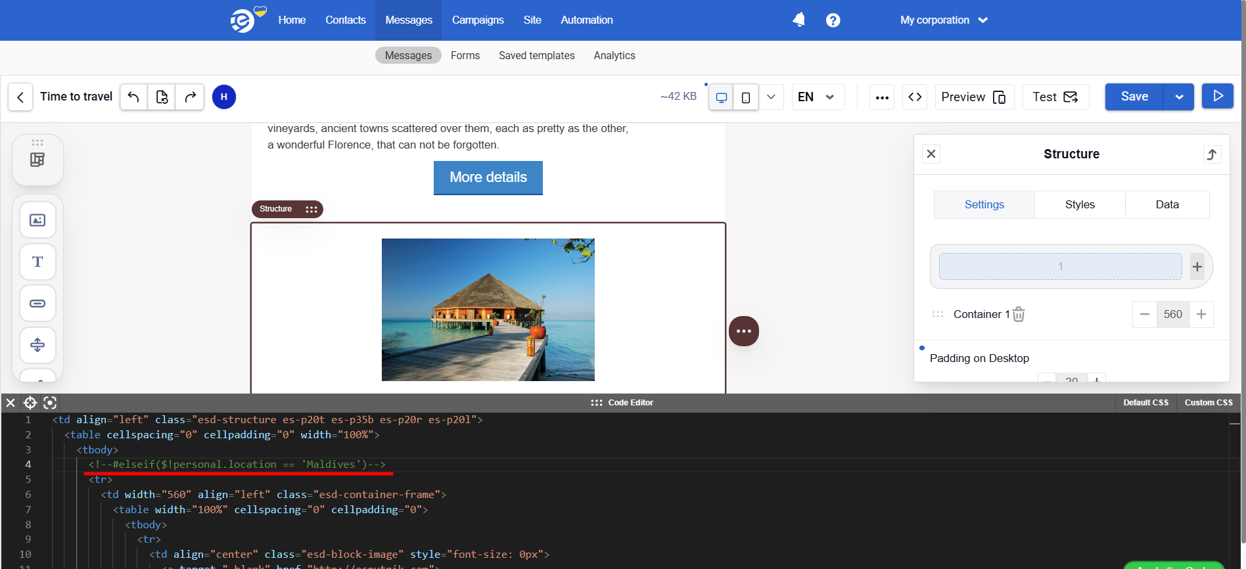Image resolution: width=1246 pixels, height=569 pixels.
Task: Delete Container 1 with trash icon
Action: (1019, 315)
